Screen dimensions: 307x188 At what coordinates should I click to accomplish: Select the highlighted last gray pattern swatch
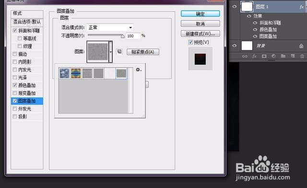121,73
